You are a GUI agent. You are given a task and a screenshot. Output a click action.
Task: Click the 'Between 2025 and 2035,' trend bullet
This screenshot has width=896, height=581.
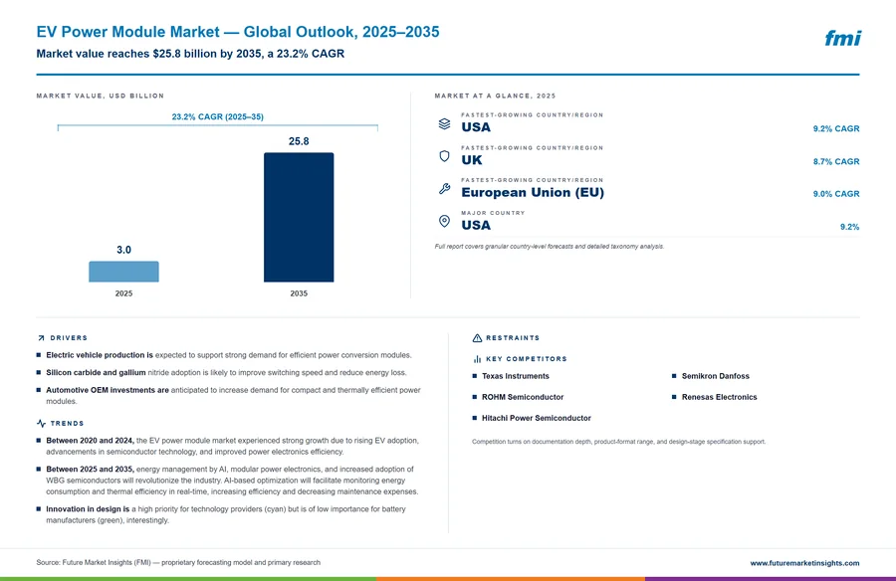tap(90, 469)
